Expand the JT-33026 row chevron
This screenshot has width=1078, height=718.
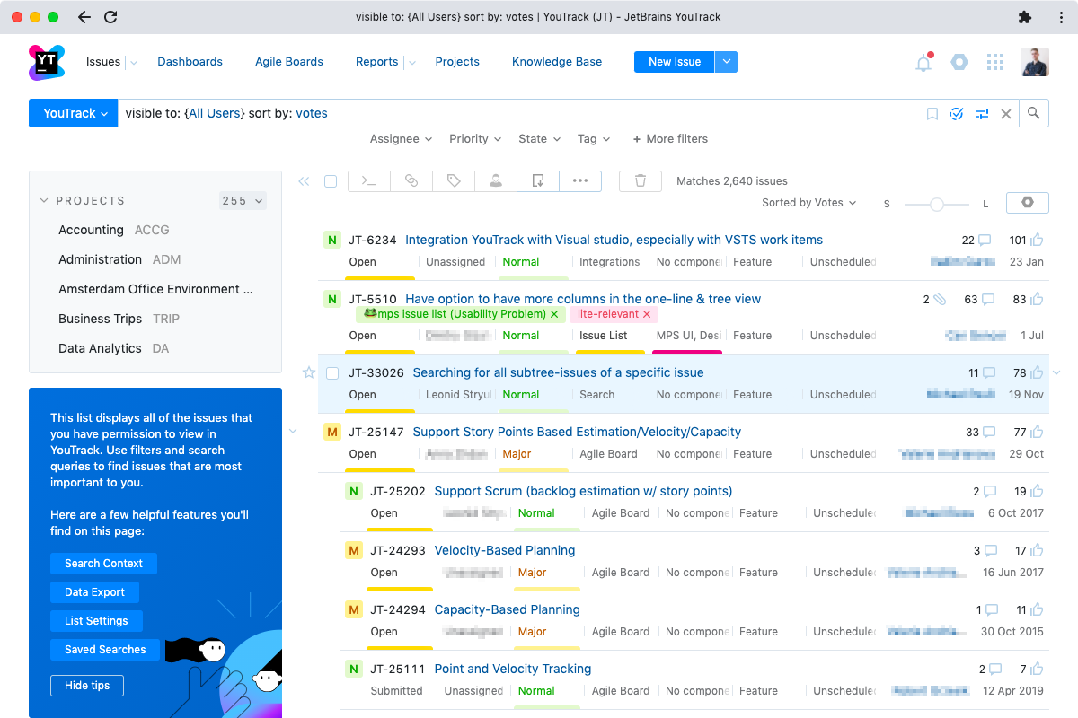1056,372
